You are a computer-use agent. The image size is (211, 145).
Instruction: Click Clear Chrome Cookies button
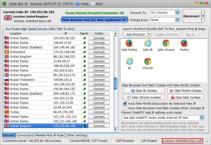144,97
